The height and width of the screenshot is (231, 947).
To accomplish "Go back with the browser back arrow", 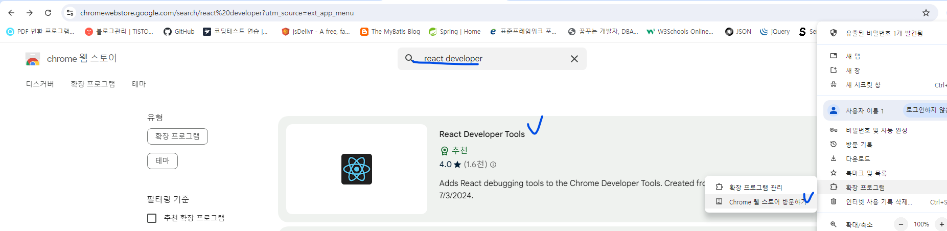I will coord(11,13).
